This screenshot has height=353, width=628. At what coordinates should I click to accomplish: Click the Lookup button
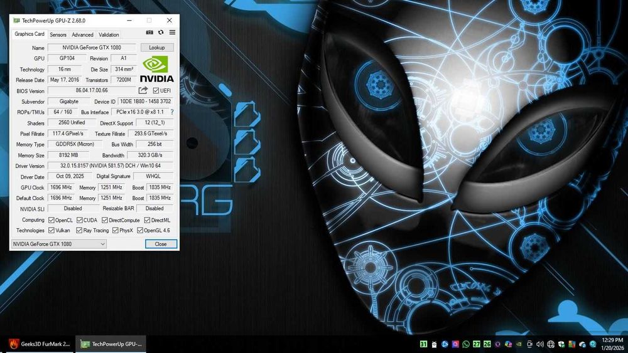157,48
